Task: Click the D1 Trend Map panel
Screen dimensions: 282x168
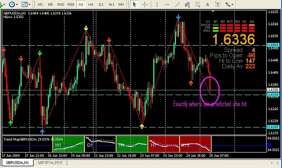Action: point(100,144)
